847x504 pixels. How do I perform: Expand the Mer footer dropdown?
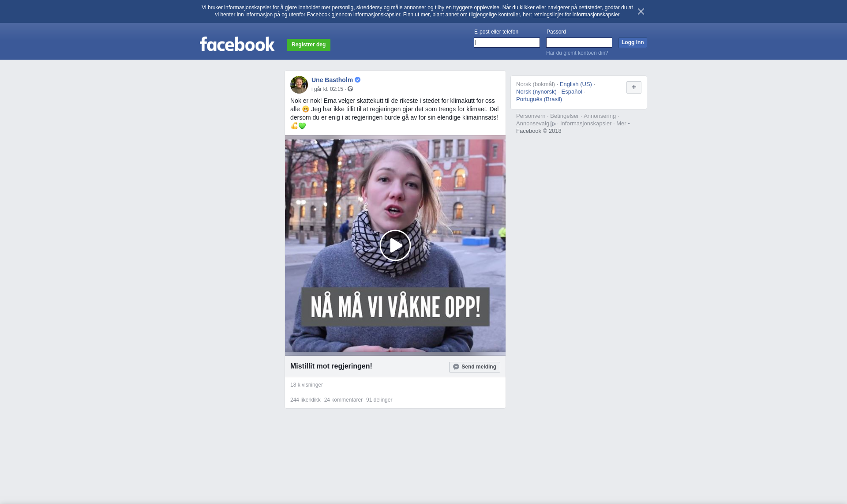click(x=622, y=124)
